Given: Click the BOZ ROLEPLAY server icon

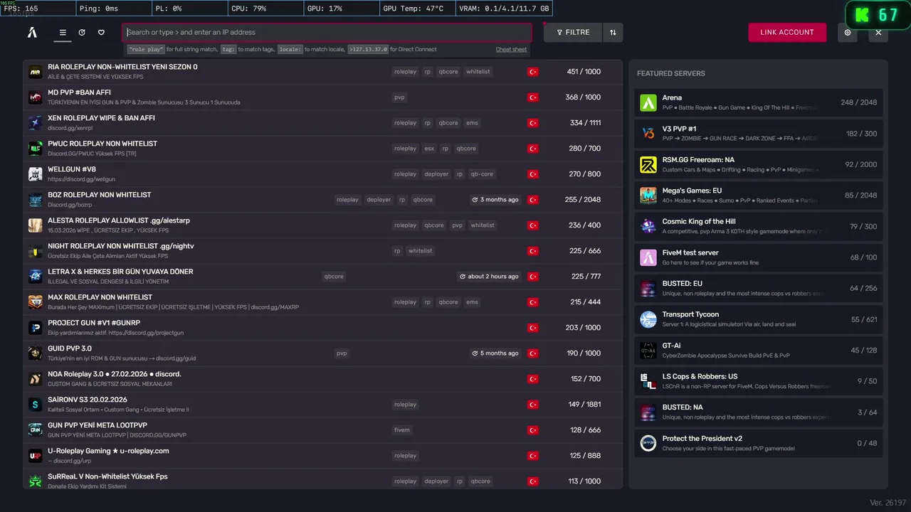Looking at the screenshot, I should pyautogui.click(x=36, y=200).
